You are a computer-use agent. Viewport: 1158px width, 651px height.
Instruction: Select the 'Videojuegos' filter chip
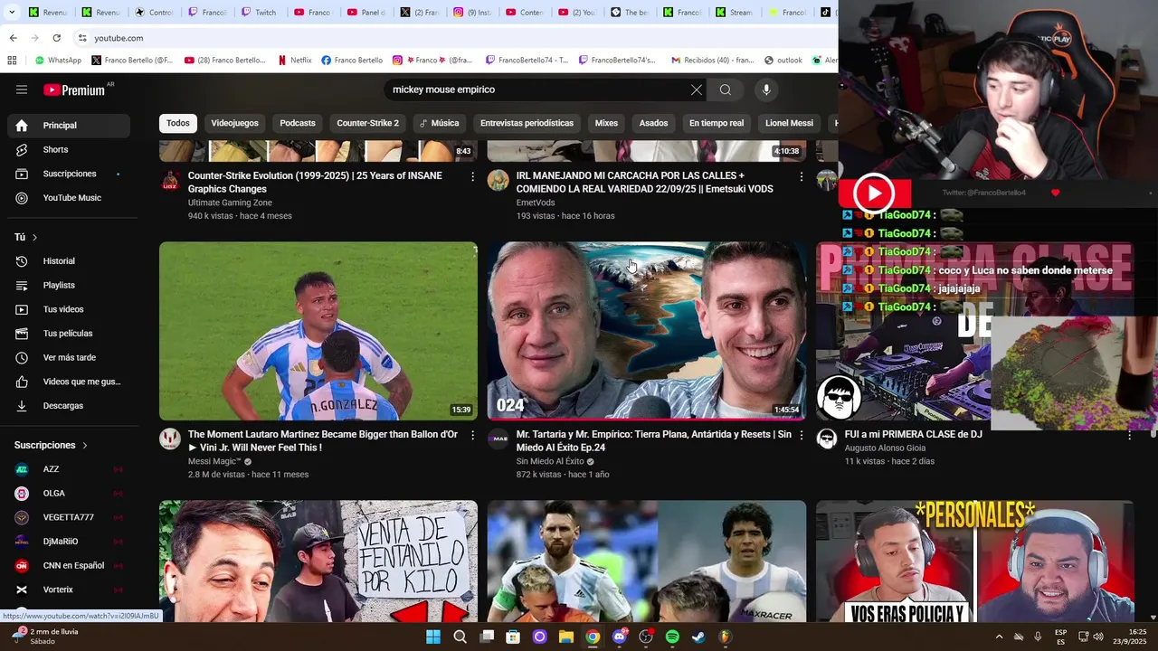[x=234, y=123]
